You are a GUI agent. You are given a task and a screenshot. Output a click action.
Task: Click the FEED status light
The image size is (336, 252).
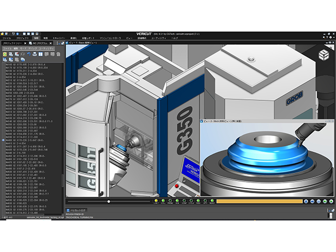198,201
